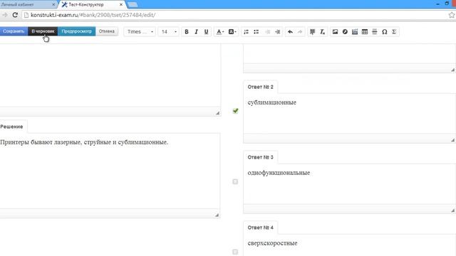Image resolution: width=456 pixels, height=256 pixels.
Task: Check Ответ № 4 as correct
Action: (x=235, y=252)
